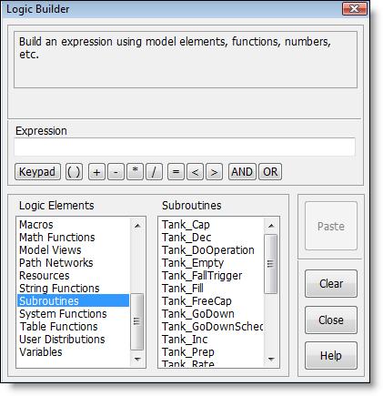The image size is (383, 396).
Task: Click the Subroutines list scrollbar thumb
Action: pyautogui.click(x=271, y=264)
